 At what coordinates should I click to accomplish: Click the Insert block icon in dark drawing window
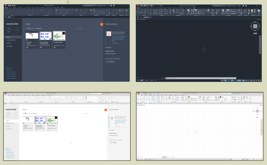click(x=208, y=11)
